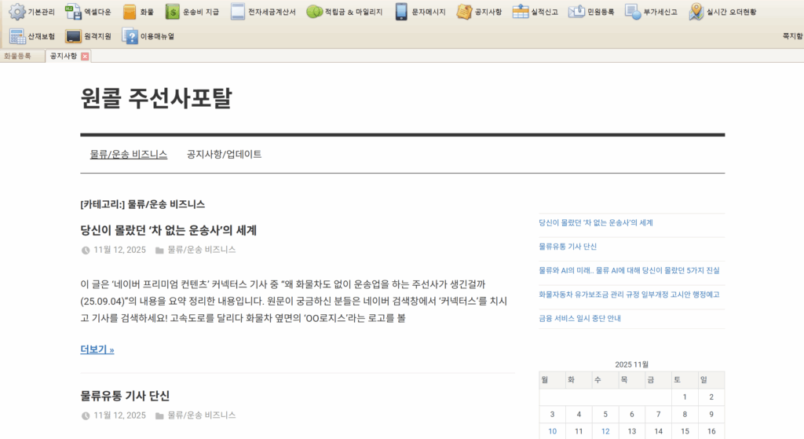Image resolution: width=804 pixels, height=439 pixels.
Task: Select 물류/운송 비즈니스 navigation menu
Action: click(129, 155)
